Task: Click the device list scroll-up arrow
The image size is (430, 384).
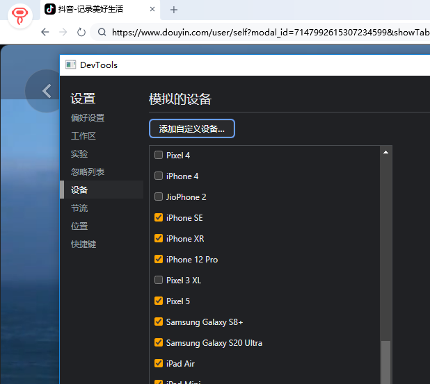Action: pos(386,152)
